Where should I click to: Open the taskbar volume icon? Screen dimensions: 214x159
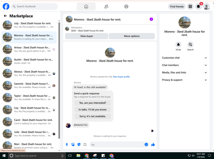point(193,156)
